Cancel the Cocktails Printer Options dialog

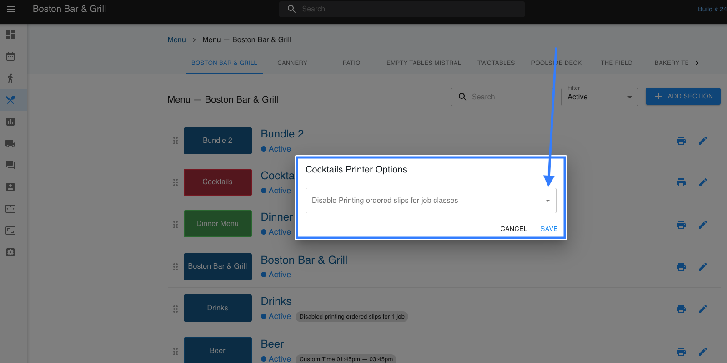pos(513,229)
